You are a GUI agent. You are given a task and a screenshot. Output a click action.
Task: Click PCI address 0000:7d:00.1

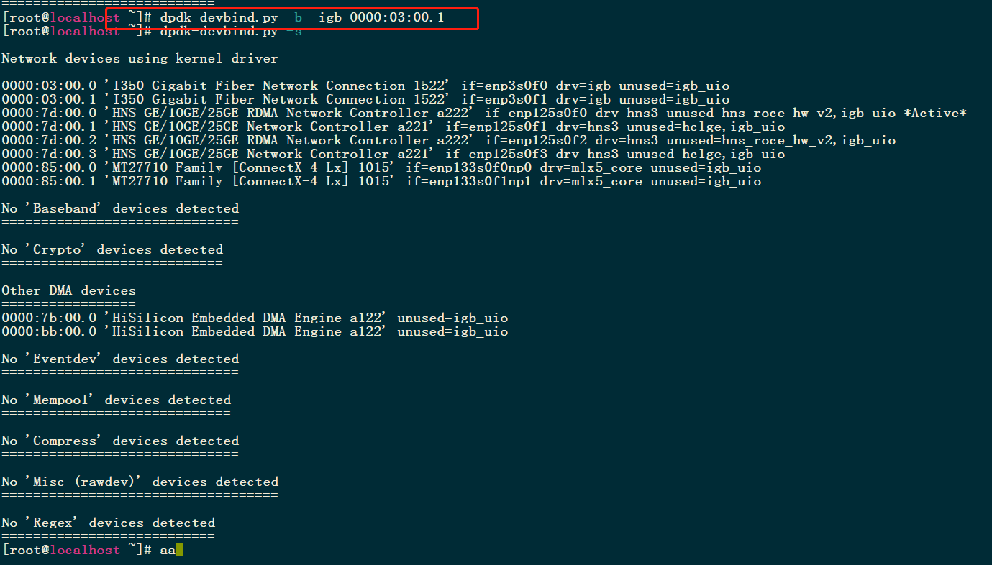(49, 127)
